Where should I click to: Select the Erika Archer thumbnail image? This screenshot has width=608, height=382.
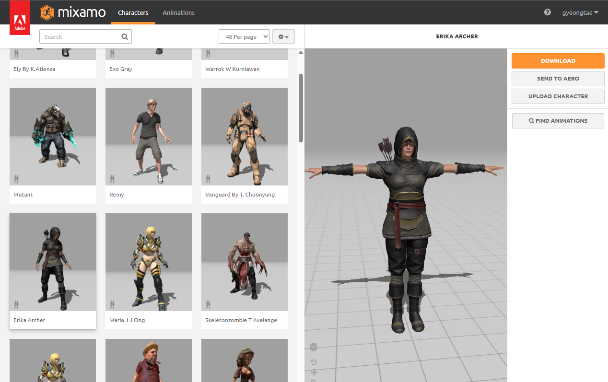click(53, 262)
